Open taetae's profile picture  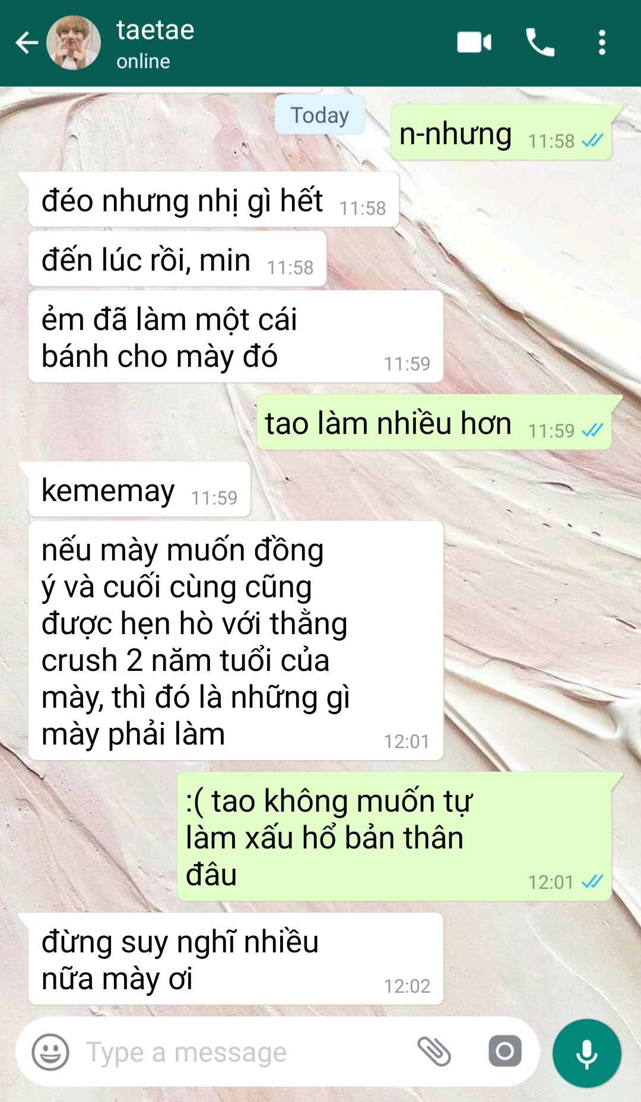pos(74,43)
